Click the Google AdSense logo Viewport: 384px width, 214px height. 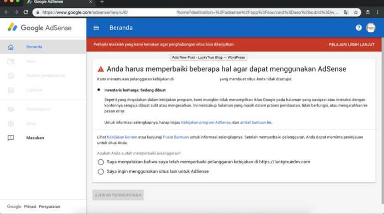(40, 28)
